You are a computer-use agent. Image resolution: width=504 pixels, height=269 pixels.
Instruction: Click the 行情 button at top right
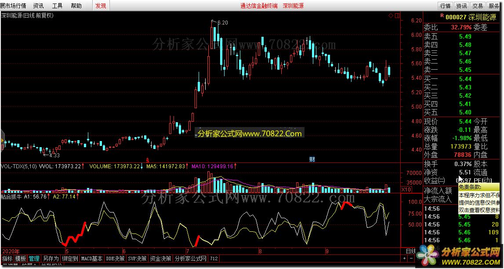coord(445,6)
